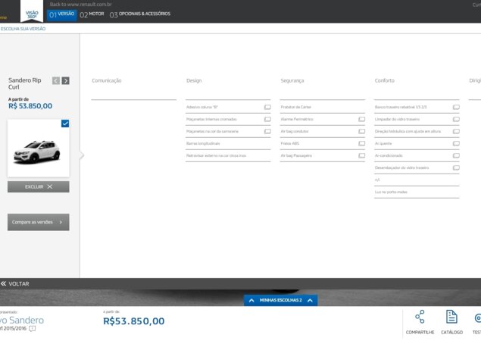The width and height of the screenshot is (481, 341).
Task: Click the Barras longitudinais row
Action: pyautogui.click(x=228, y=143)
